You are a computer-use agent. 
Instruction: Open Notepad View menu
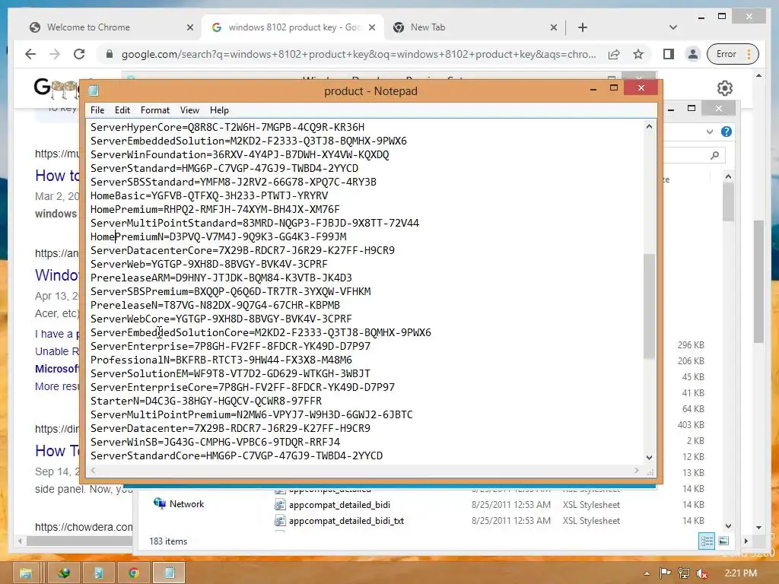click(189, 110)
